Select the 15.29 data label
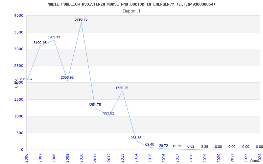 tap(177, 146)
